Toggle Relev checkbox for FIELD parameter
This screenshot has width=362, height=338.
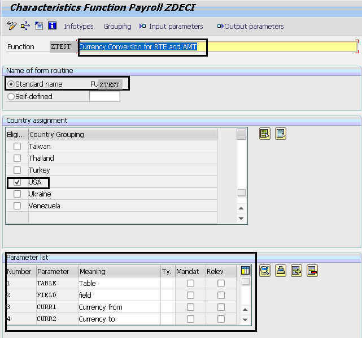(221, 295)
